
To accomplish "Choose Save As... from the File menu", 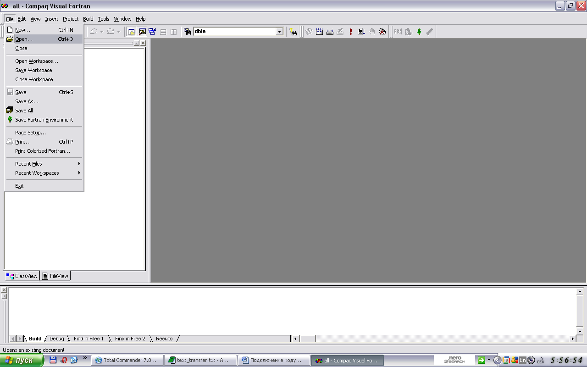I will tap(44, 101).
